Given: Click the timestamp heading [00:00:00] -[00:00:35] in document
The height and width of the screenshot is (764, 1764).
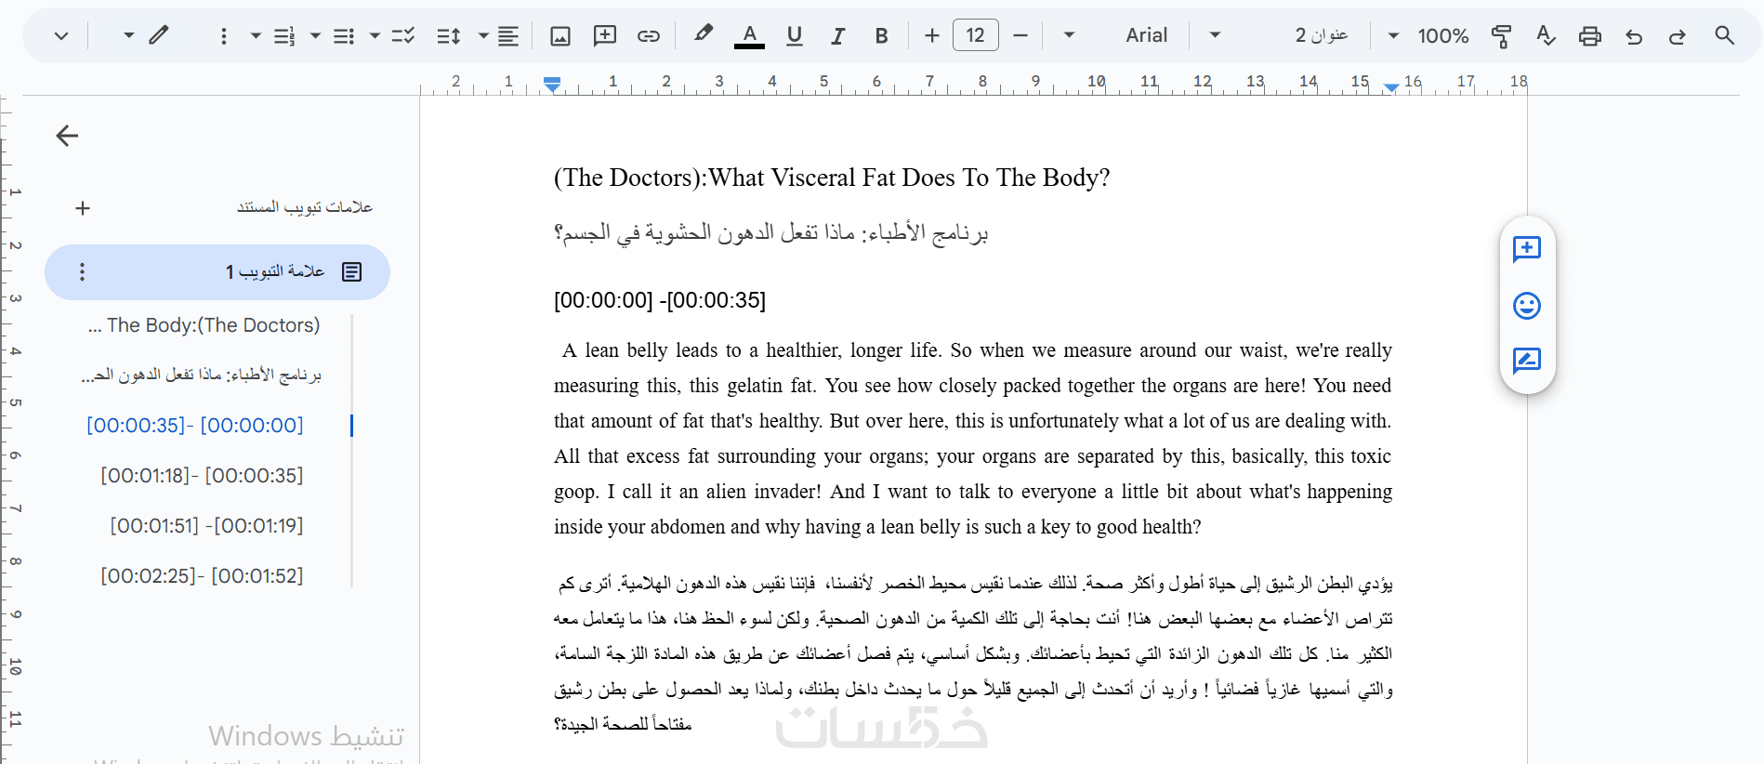Looking at the screenshot, I should tap(660, 300).
